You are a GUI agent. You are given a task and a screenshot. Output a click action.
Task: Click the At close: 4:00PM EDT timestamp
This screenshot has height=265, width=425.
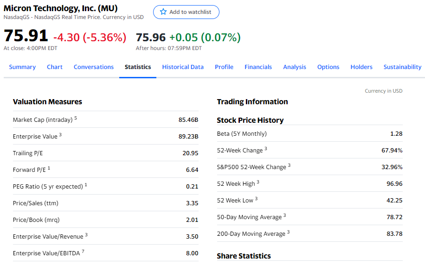30,48
